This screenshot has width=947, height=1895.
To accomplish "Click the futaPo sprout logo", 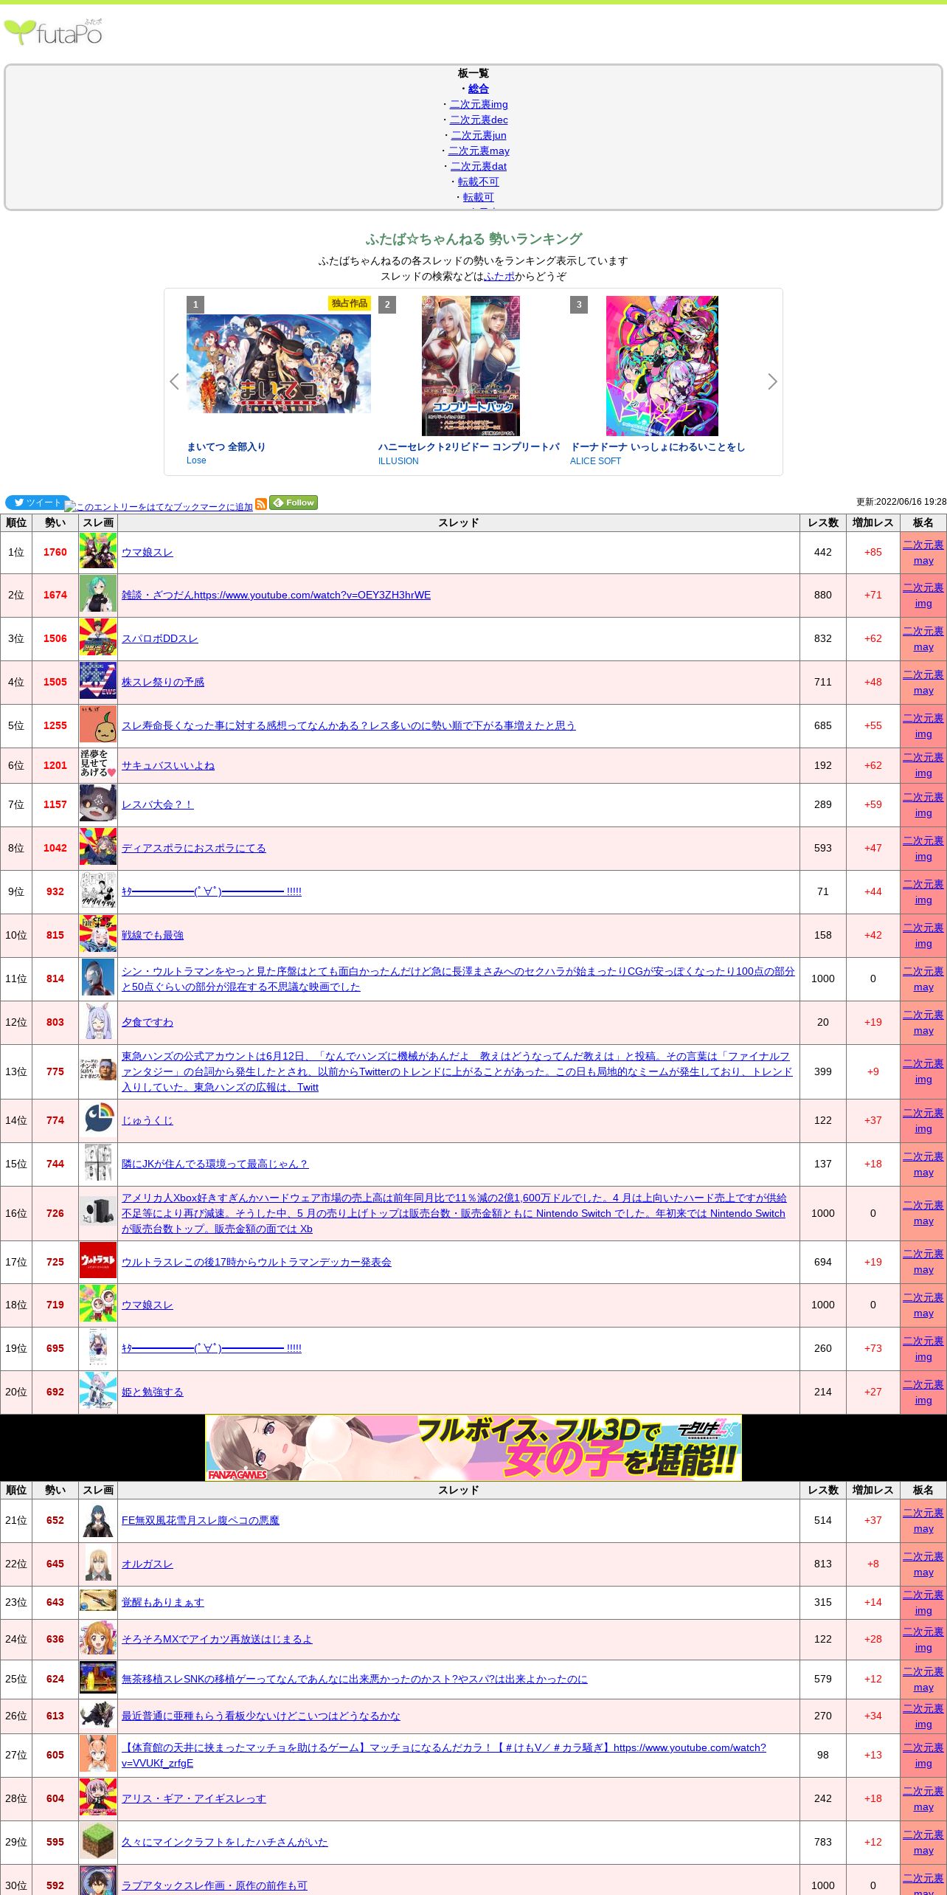I will (53, 32).
